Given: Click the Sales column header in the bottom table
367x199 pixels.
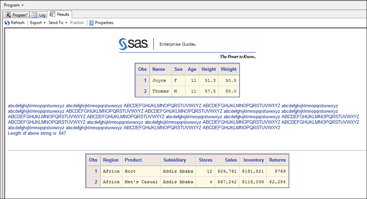Looking at the screenshot, I should (231, 160).
